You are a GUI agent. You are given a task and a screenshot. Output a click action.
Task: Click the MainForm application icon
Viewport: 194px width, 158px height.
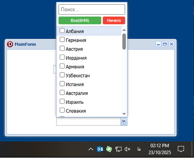pos(10,44)
